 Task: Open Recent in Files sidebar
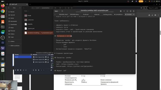tap(14, 12)
